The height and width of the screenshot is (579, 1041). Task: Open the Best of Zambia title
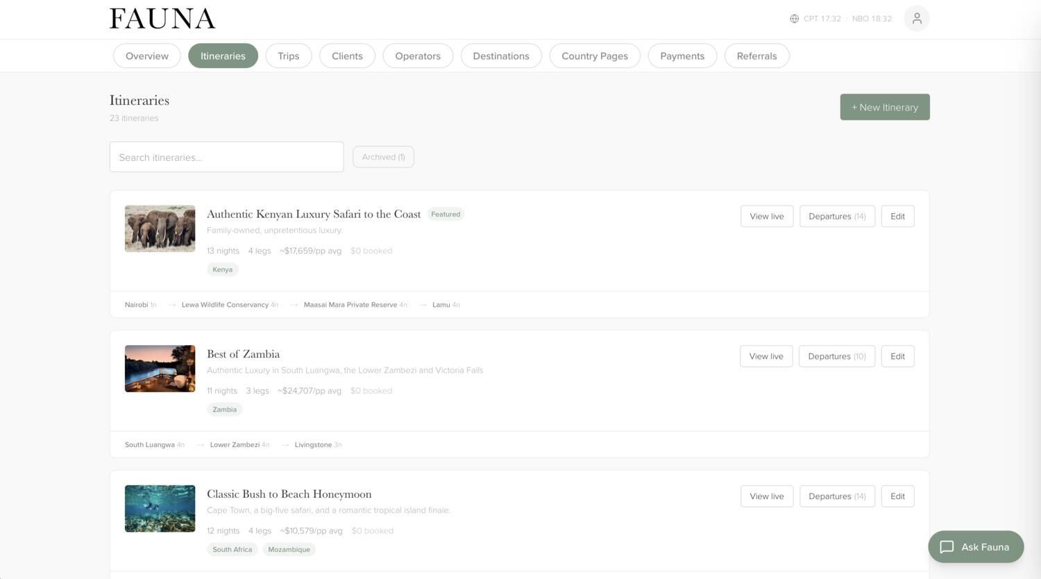244,354
